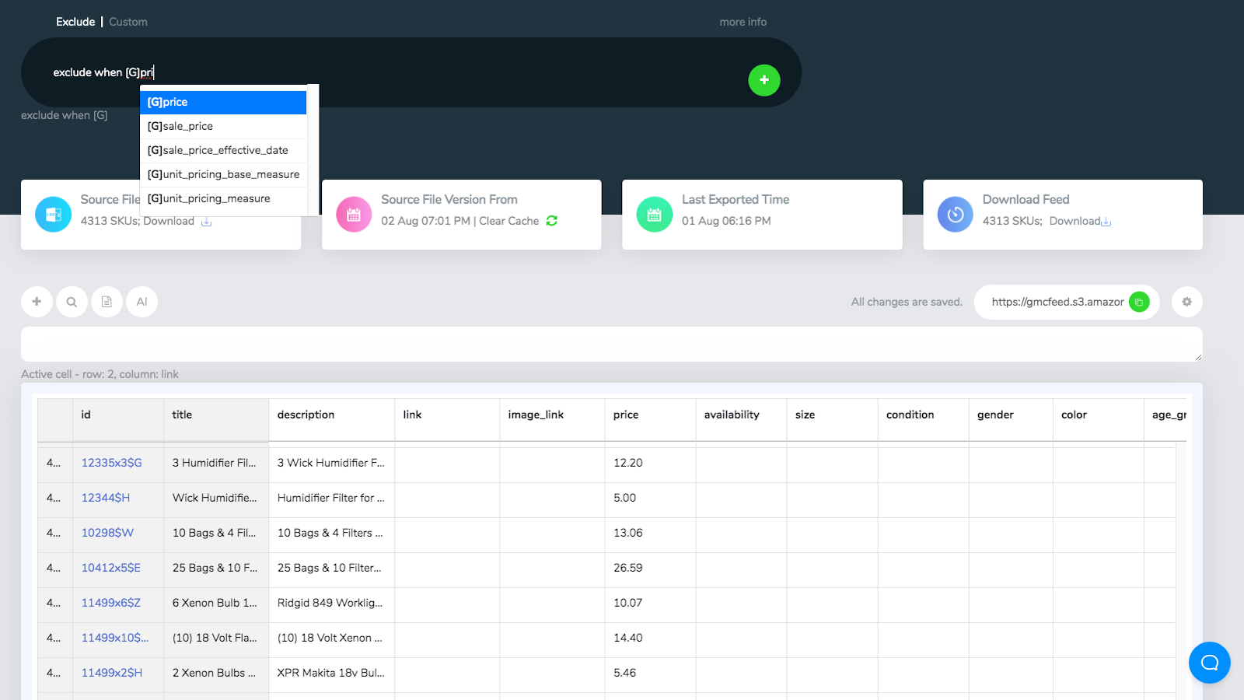Viewport: 1244px width, 700px height.
Task: Open the search tool
Action: point(72,302)
